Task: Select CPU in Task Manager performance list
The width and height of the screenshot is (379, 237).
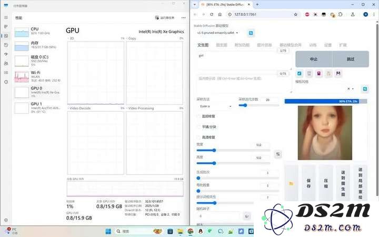Action: click(37, 32)
